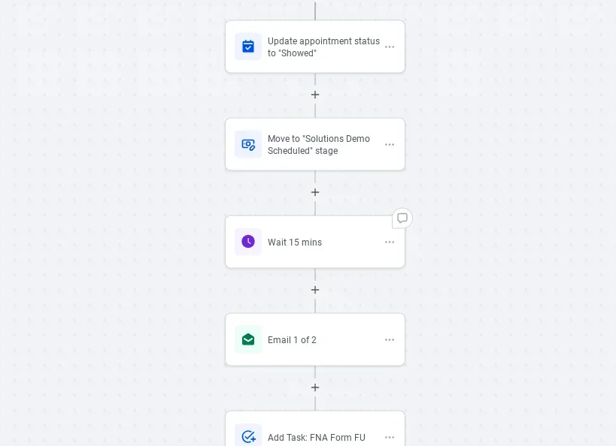
Task: Add a new action above Email 1 of 2
Action: [x=315, y=290]
